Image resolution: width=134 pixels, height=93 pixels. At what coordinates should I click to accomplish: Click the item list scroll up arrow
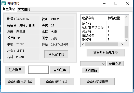126,18
